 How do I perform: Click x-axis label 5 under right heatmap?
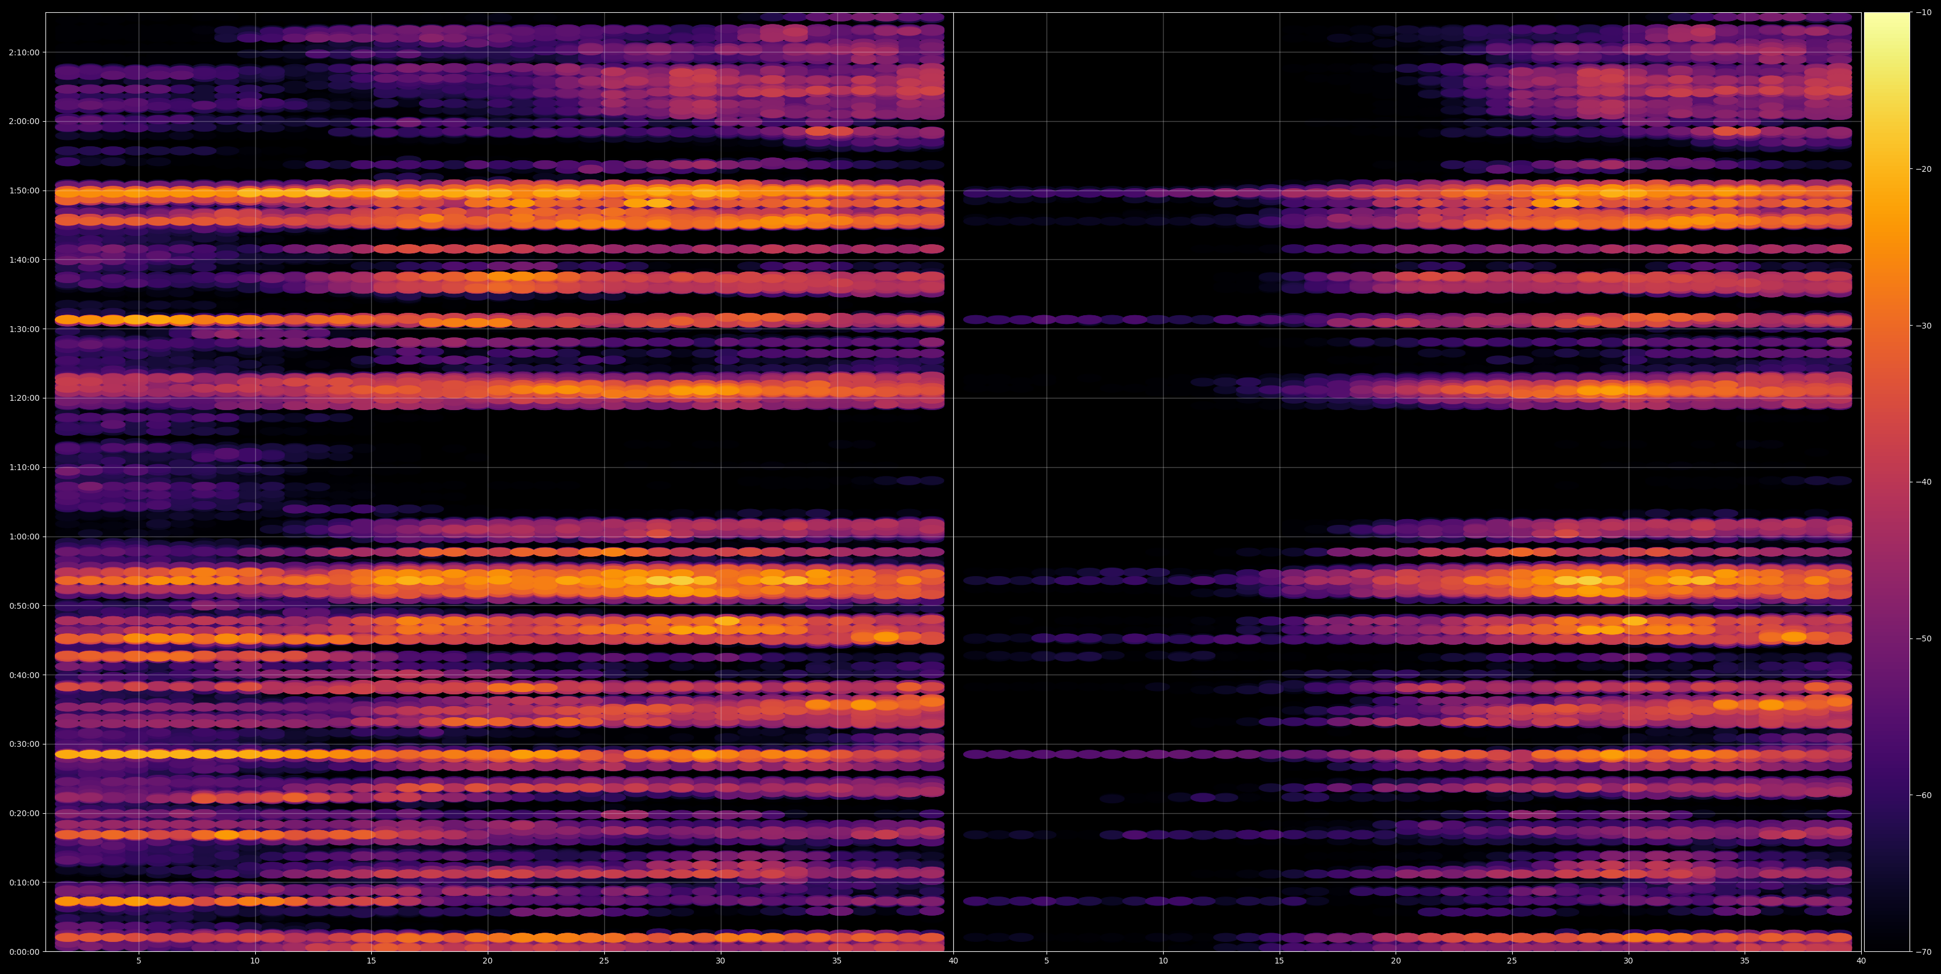click(x=1047, y=961)
